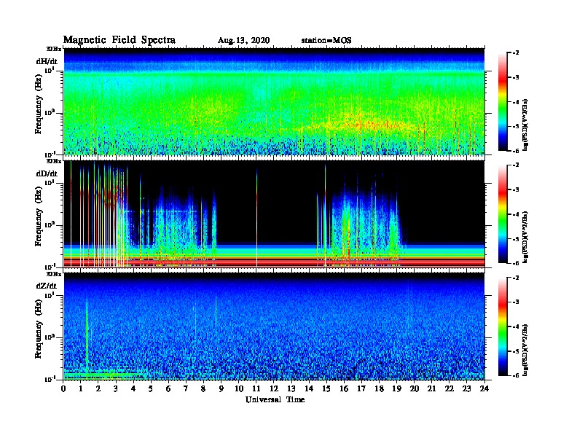
Task: Click the dH/dt spectrogram plot area
Action: tap(274, 101)
